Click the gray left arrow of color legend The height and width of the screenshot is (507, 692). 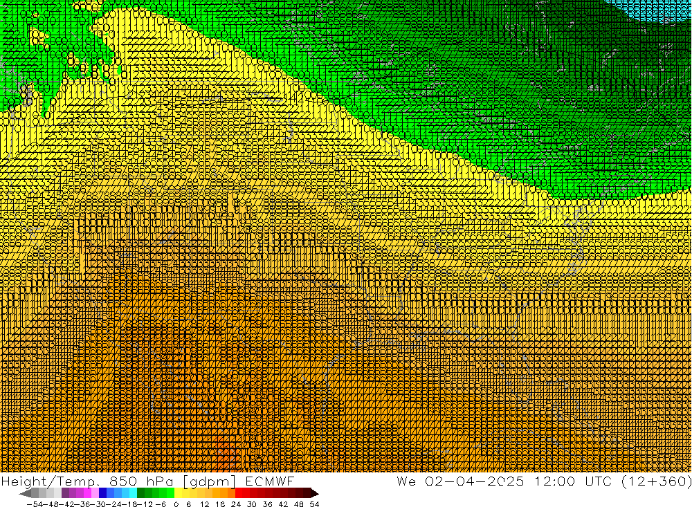point(25,493)
